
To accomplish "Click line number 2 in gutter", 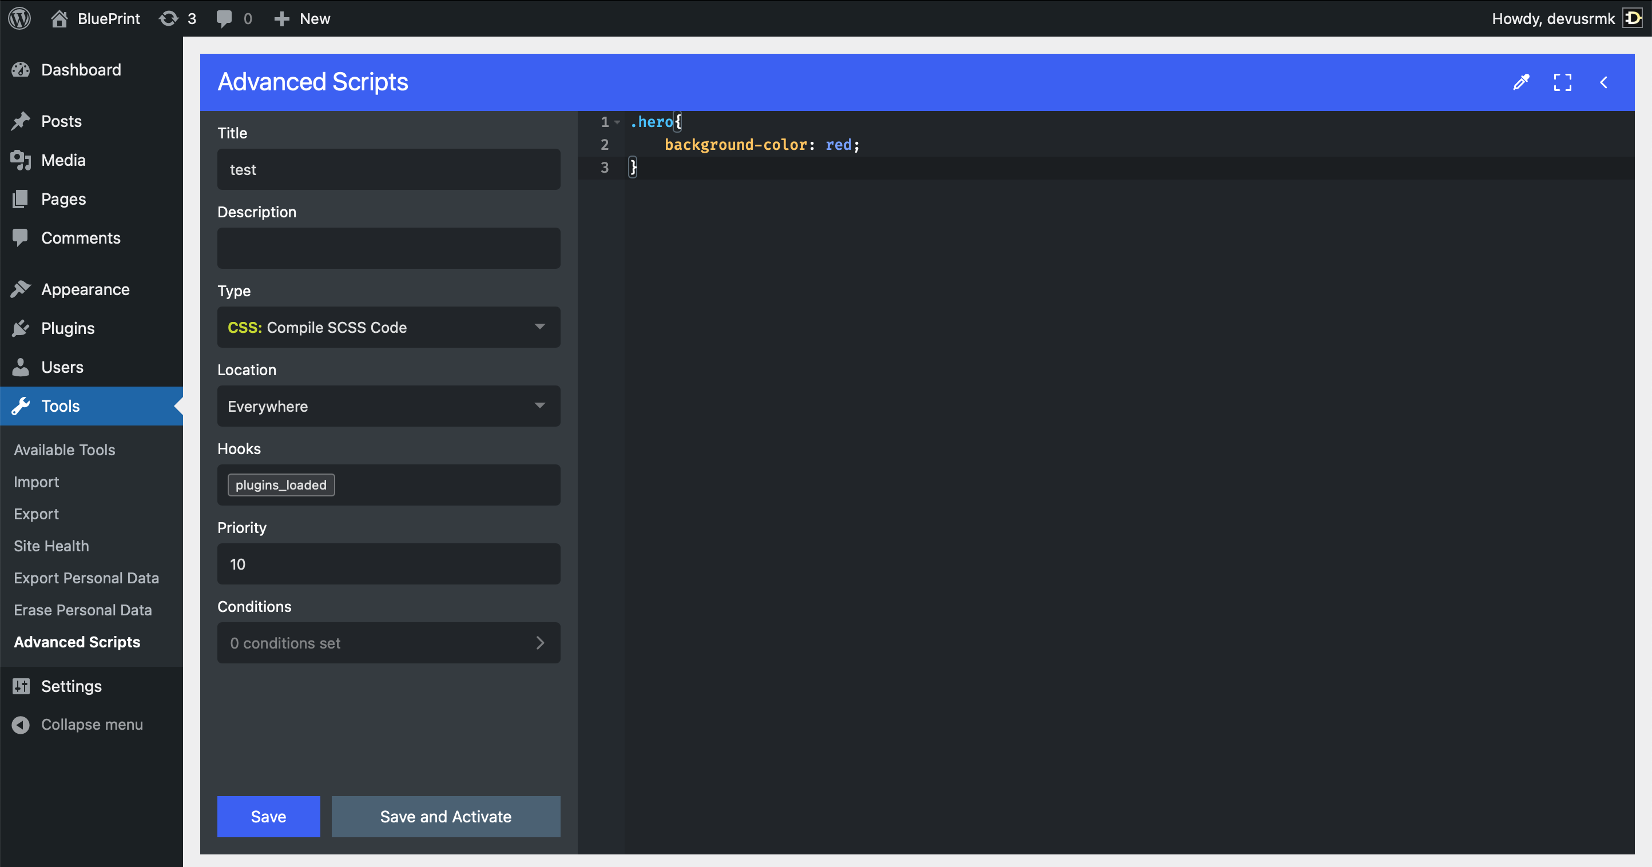I will tap(604, 145).
